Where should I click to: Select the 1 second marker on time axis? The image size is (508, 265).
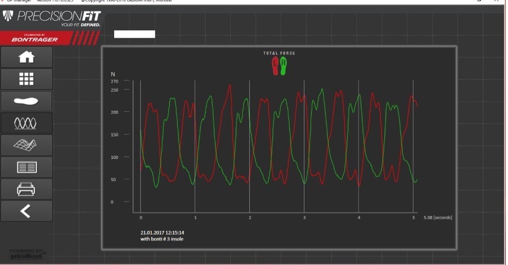195,218
